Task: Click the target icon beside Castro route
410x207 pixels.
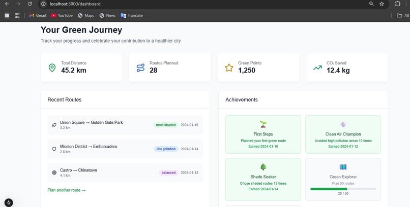Action: (54, 172)
